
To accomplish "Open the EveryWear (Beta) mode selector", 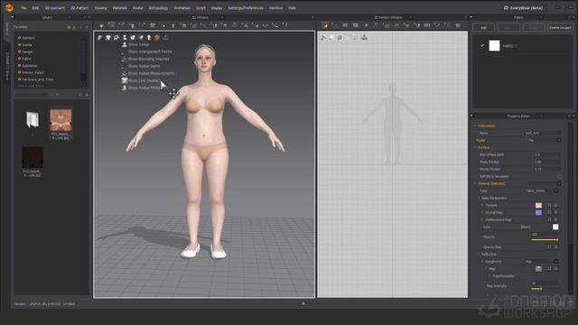I will coord(523,8).
